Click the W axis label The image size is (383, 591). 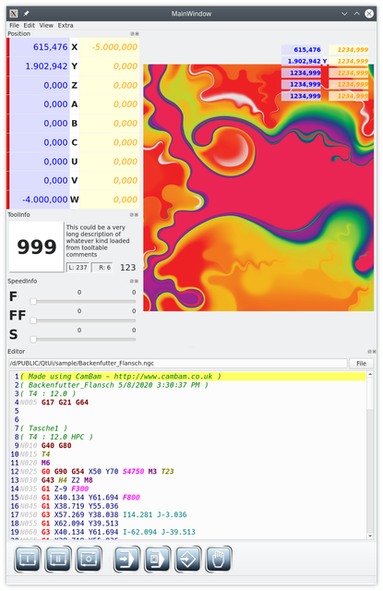pyautogui.click(x=75, y=199)
